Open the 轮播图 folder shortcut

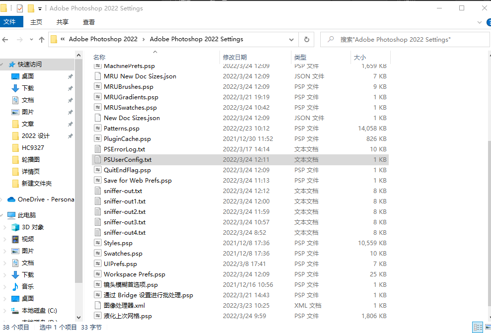tap(31, 159)
